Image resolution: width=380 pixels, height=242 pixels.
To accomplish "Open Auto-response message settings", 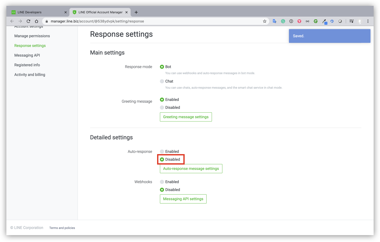I will pyautogui.click(x=191, y=169).
